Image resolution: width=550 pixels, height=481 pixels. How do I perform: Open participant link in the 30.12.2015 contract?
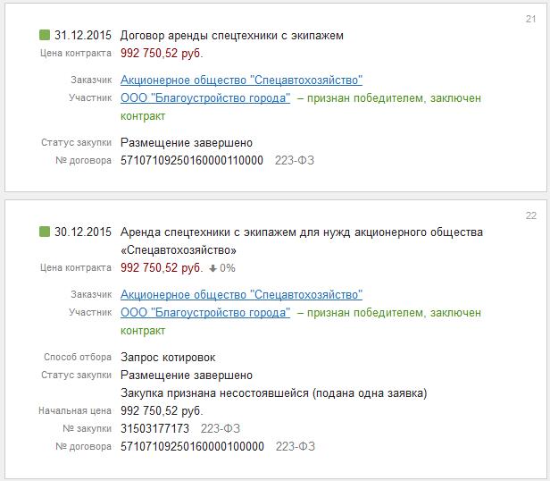pyautogui.click(x=205, y=313)
